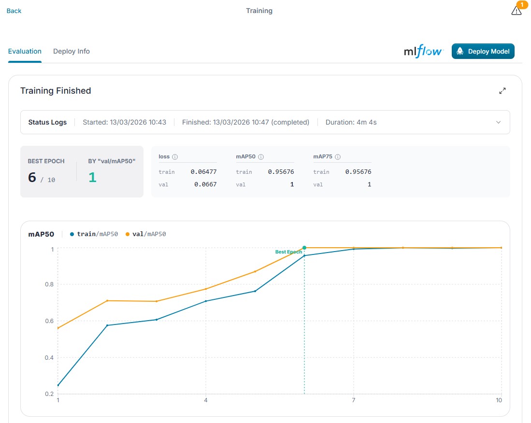Open the warning alerts triangle icon
This screenshot has width=531, height=423.
[x=516, y=11]
